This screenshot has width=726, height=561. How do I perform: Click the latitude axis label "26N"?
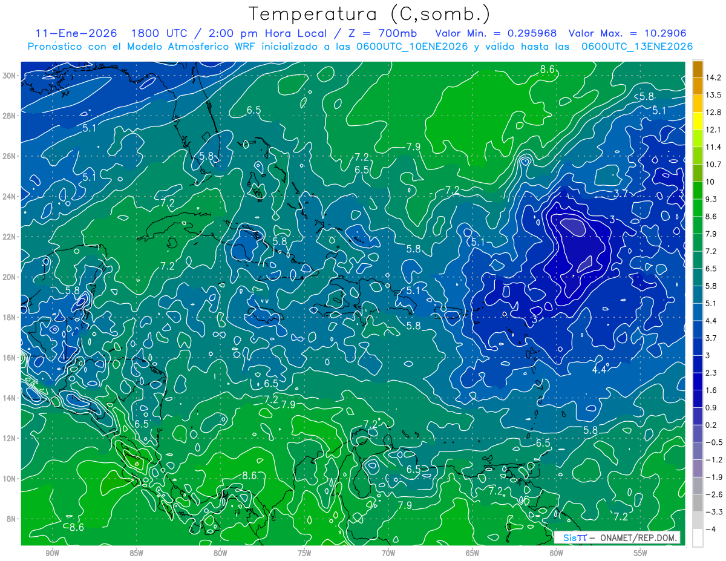[10, 156]
